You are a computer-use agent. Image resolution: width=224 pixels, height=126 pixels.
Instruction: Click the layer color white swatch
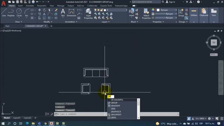(105, 10)
